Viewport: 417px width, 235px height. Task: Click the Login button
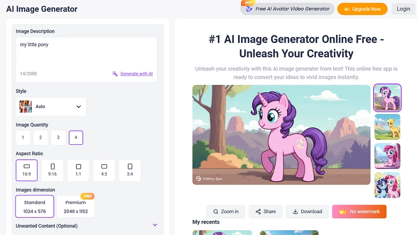pyautogui.click(x=403, y=9)
